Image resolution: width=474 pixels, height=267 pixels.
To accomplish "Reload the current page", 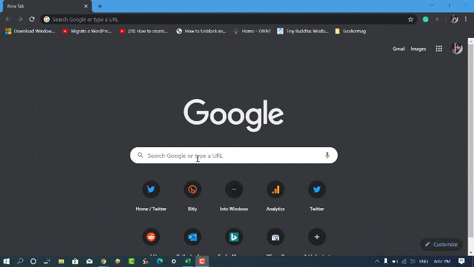I will [x=32, y=20].
